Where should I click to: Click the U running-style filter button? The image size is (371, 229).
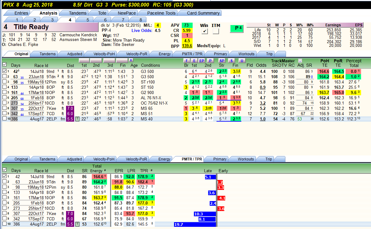pyautogui.click(x=242, y=61)
